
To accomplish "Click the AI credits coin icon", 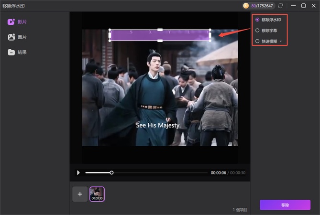I will (x=246, y=6).
